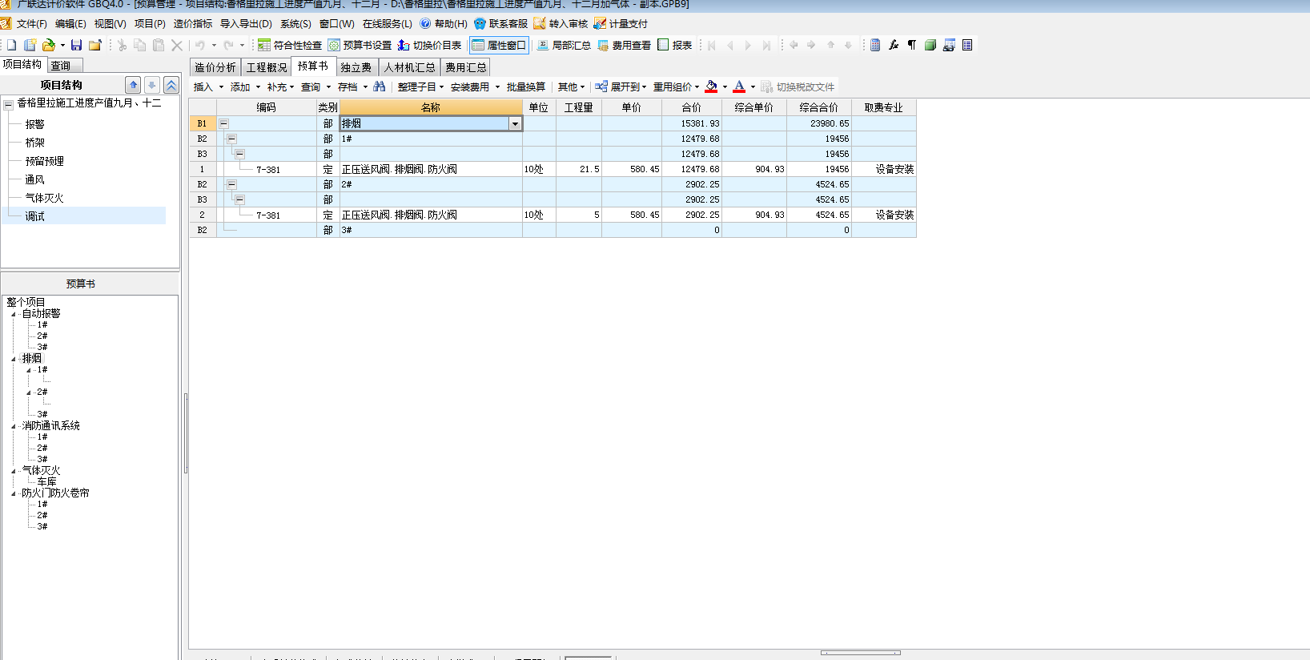
Task: Select 桥架 in project structure tree
Action: tap(34, 143)
